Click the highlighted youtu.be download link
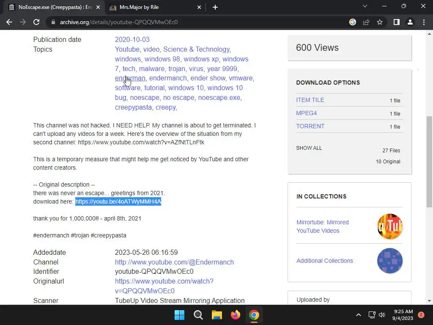This screenshot has width=433, height=325. click(x=118, y=201)
